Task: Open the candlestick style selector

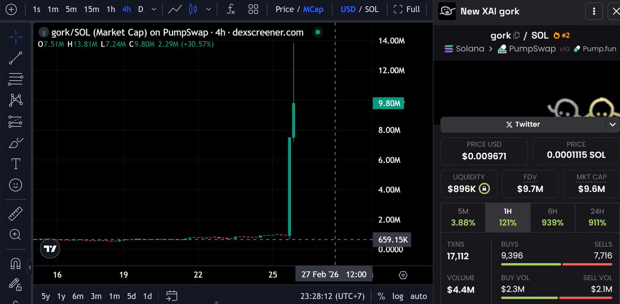Action: point(194,9)
